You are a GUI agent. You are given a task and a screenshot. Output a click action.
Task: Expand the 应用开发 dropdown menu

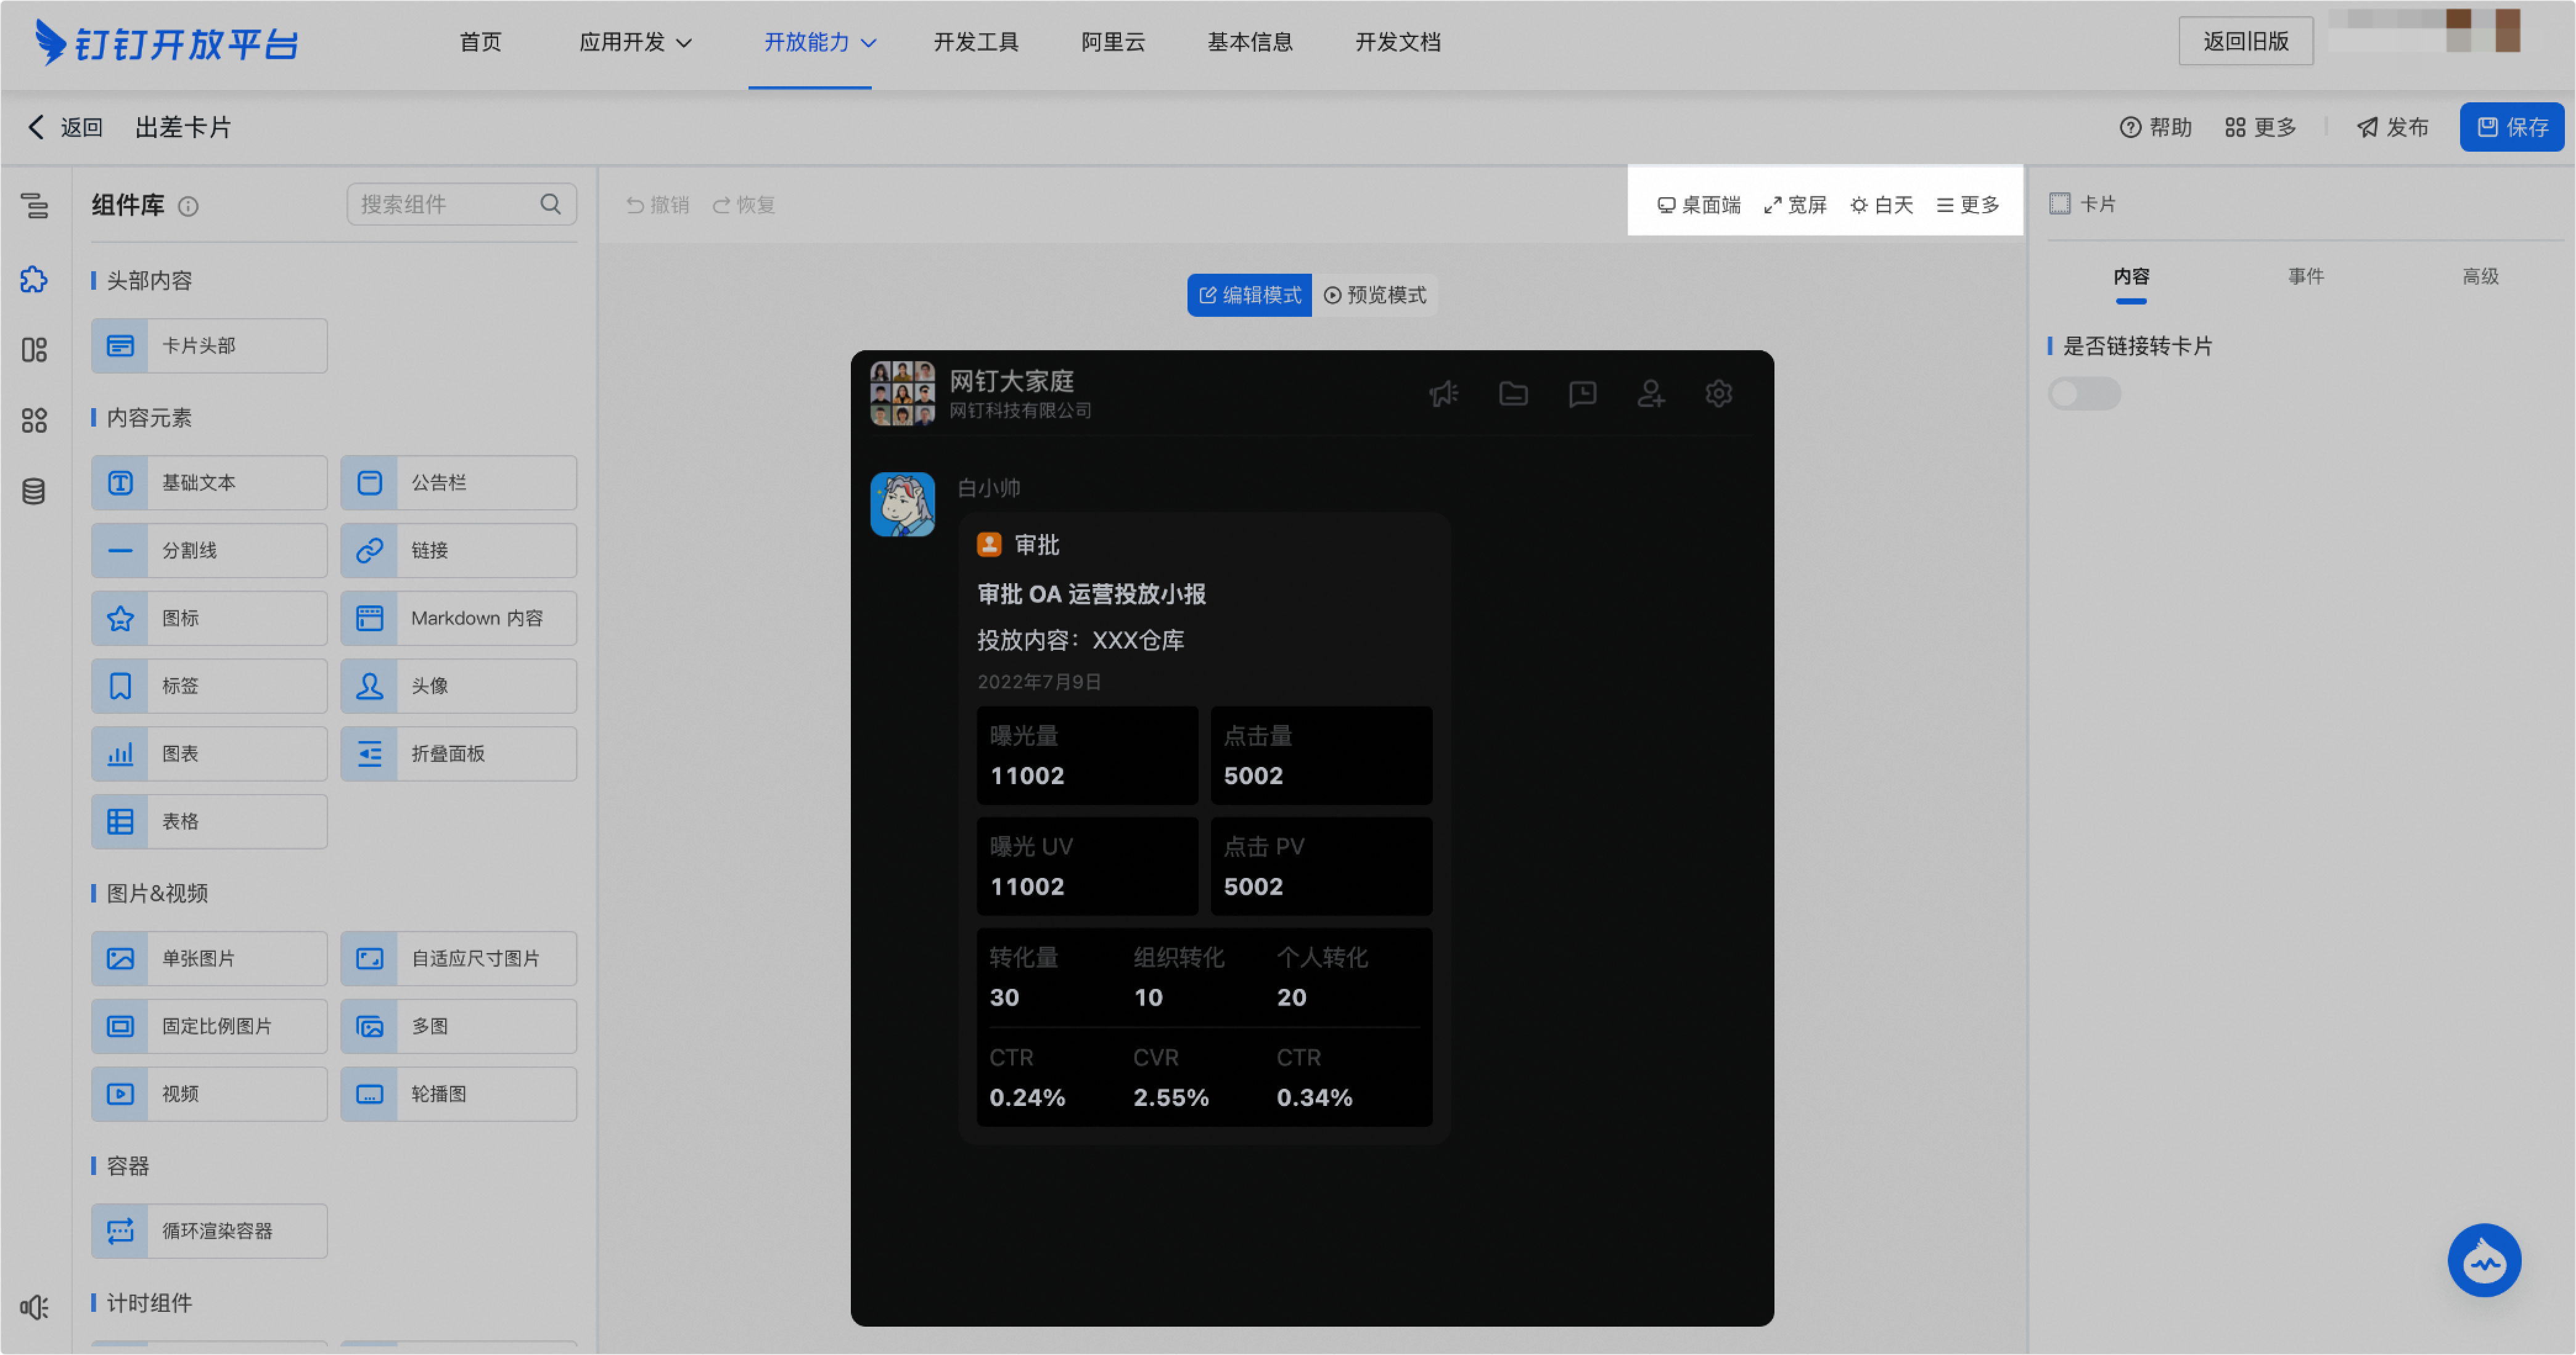635,42
